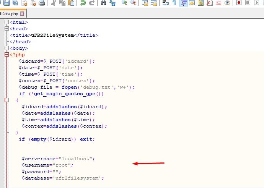Image resolution: width=264 pixels, height=188 pixels.
Task: Click the $time=addslashes($time) line
Action: point(59,120)
